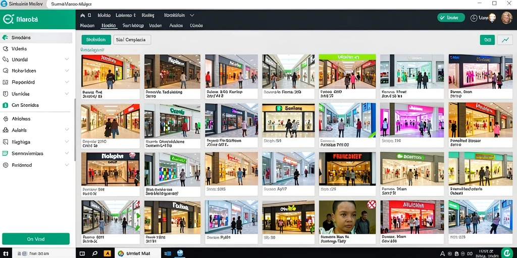The width and height of the screenshot is (517, 258).
Task: Open Windows taskbar search magnifier
Action: tap(94, 253)
